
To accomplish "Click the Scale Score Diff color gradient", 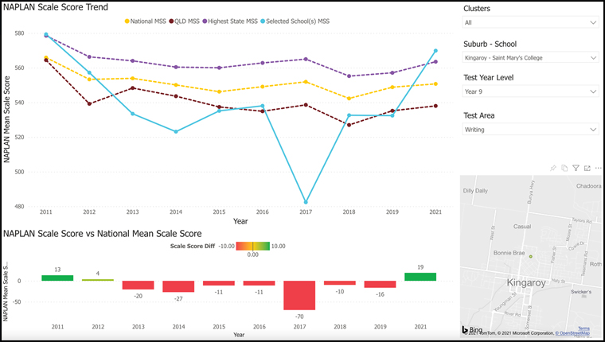I will 252,246.
